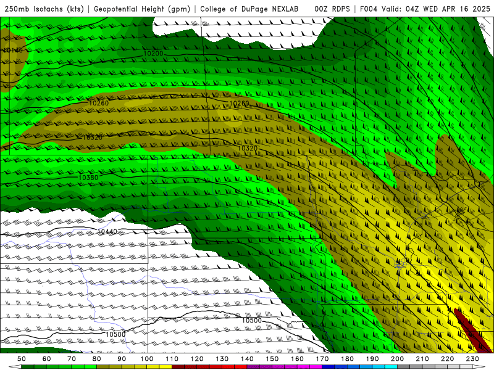Select the 210 kt legend label
The width and height of the screenshot is (494, 370).
(x=422, y=359)
